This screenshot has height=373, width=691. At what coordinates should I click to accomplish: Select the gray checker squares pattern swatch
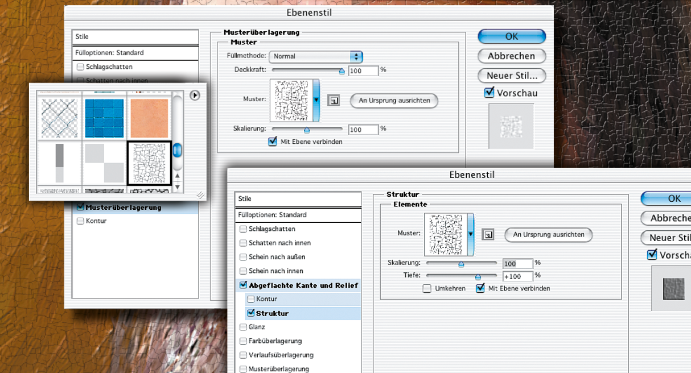(105, 163)
